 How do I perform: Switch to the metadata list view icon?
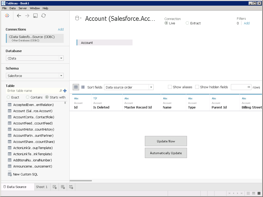click(x=83, y=87)
